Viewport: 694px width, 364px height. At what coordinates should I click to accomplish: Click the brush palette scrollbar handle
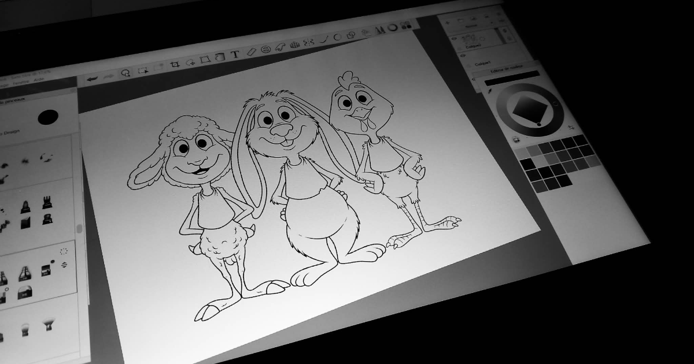[x=80, y=229]
